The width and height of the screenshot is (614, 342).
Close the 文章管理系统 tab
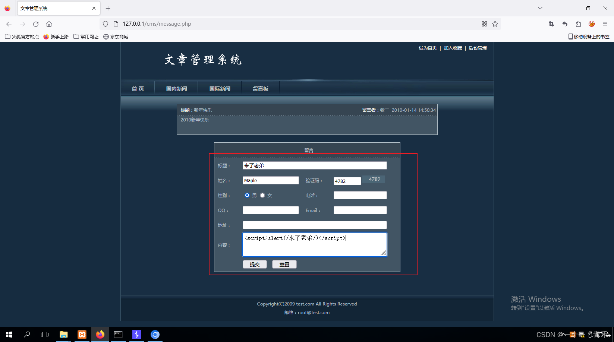pos(94,8)
